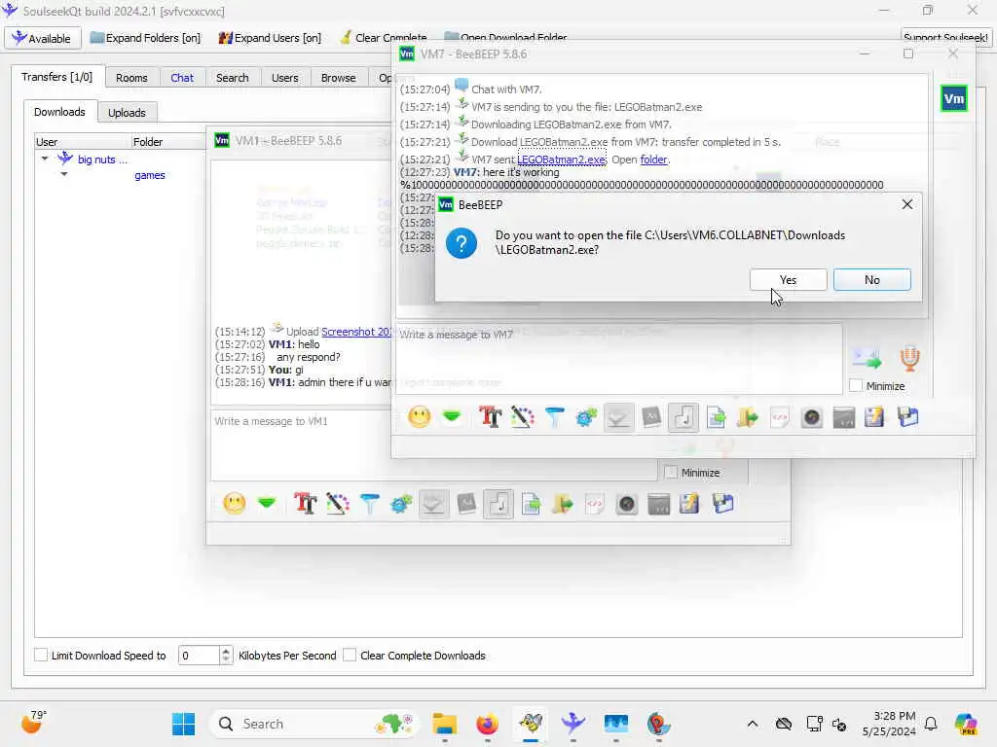The image size is (997, 747).
Task: Click the download speed limit number field
Action: [x=199, y=655]
